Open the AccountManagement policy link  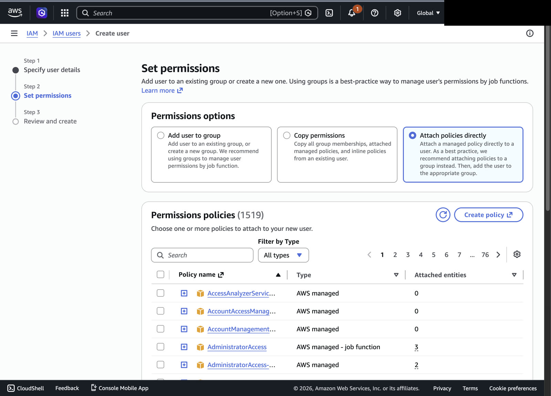pyautogui.click(x=241, y=329)
